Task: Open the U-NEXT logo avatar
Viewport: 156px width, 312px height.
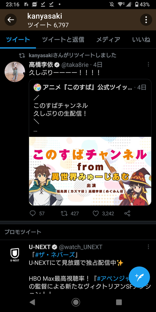Action: (15, 254)
